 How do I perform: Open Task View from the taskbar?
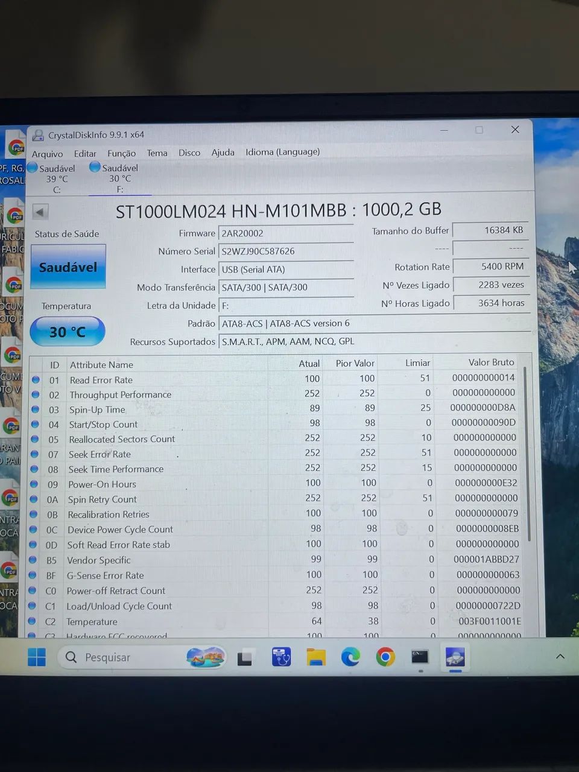244,657
